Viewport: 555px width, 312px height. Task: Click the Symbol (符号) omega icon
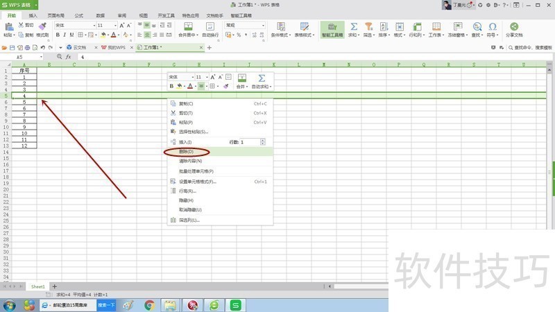coord(493,26)
